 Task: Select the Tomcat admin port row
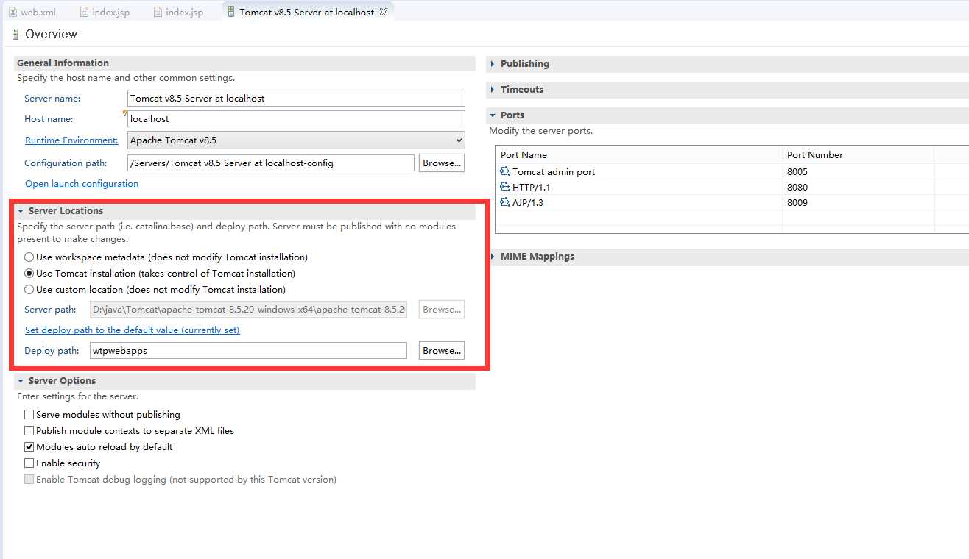point(733,171)
